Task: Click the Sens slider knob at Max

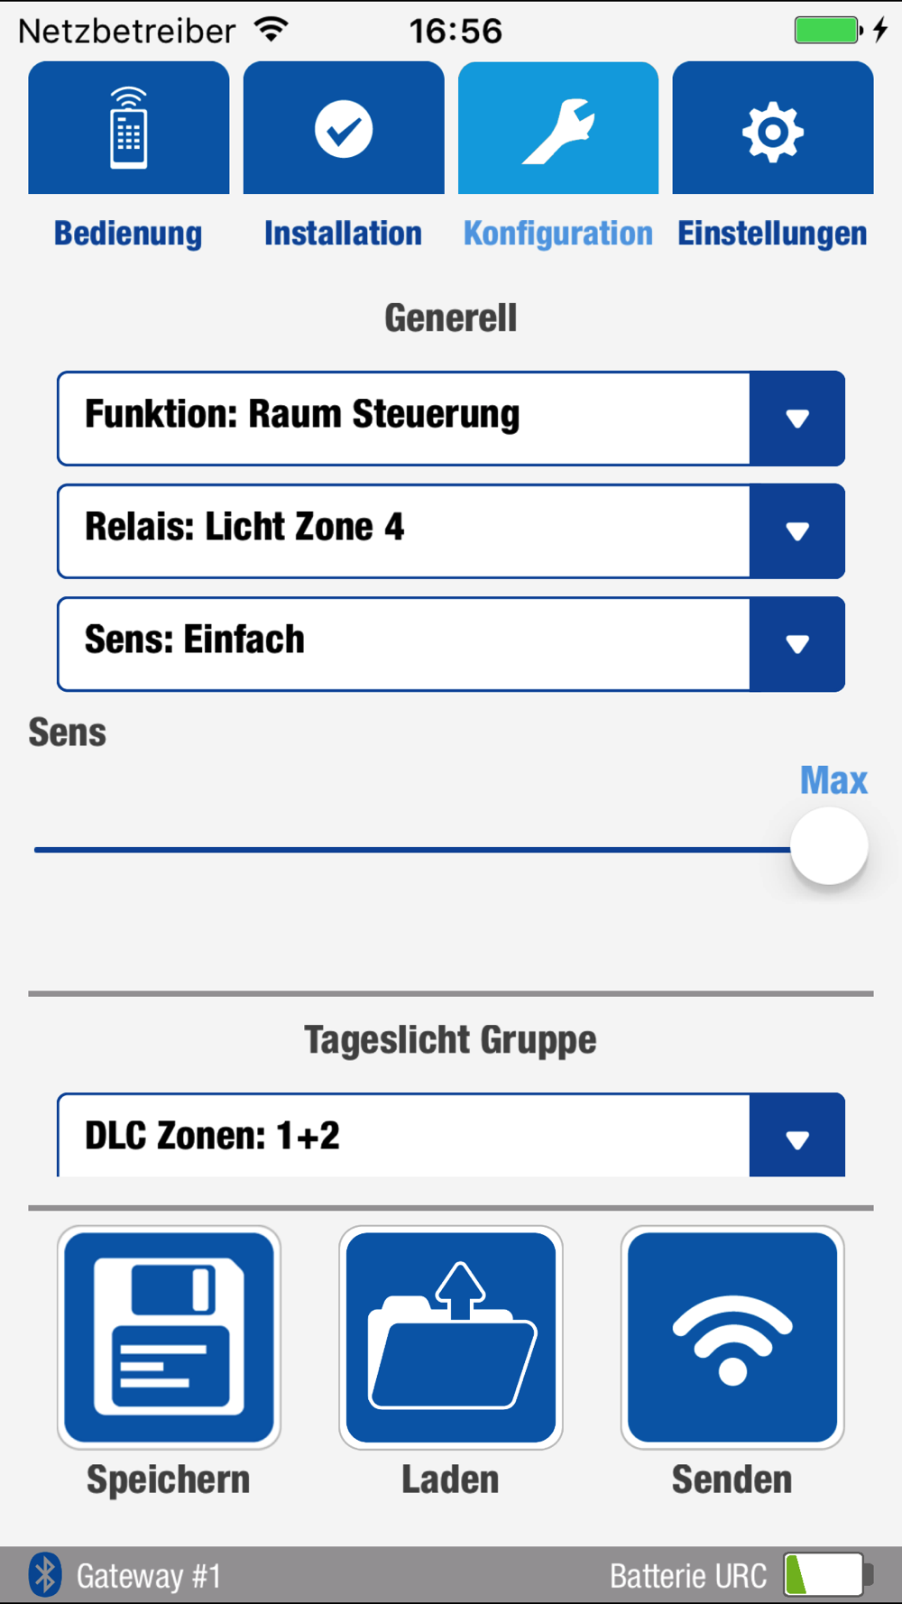Action: tap(829, 846)
